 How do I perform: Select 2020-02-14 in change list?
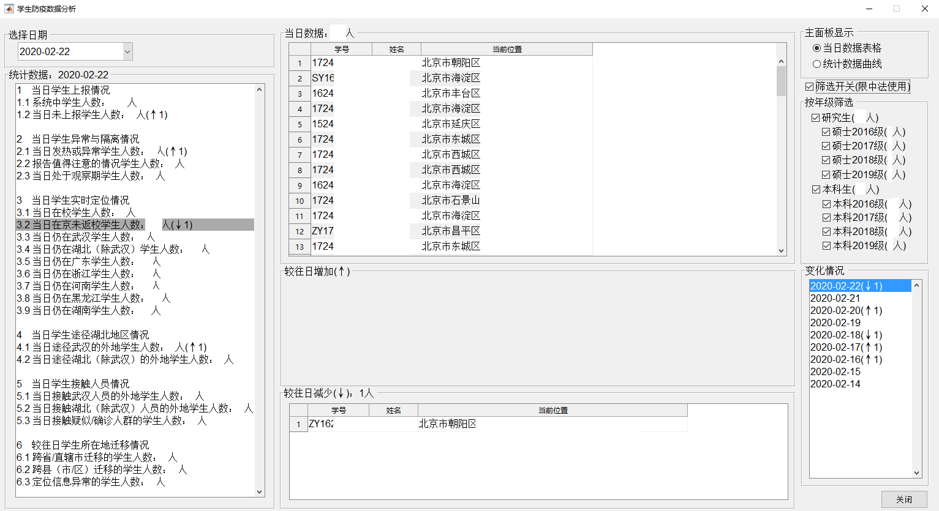click(835, 384)
